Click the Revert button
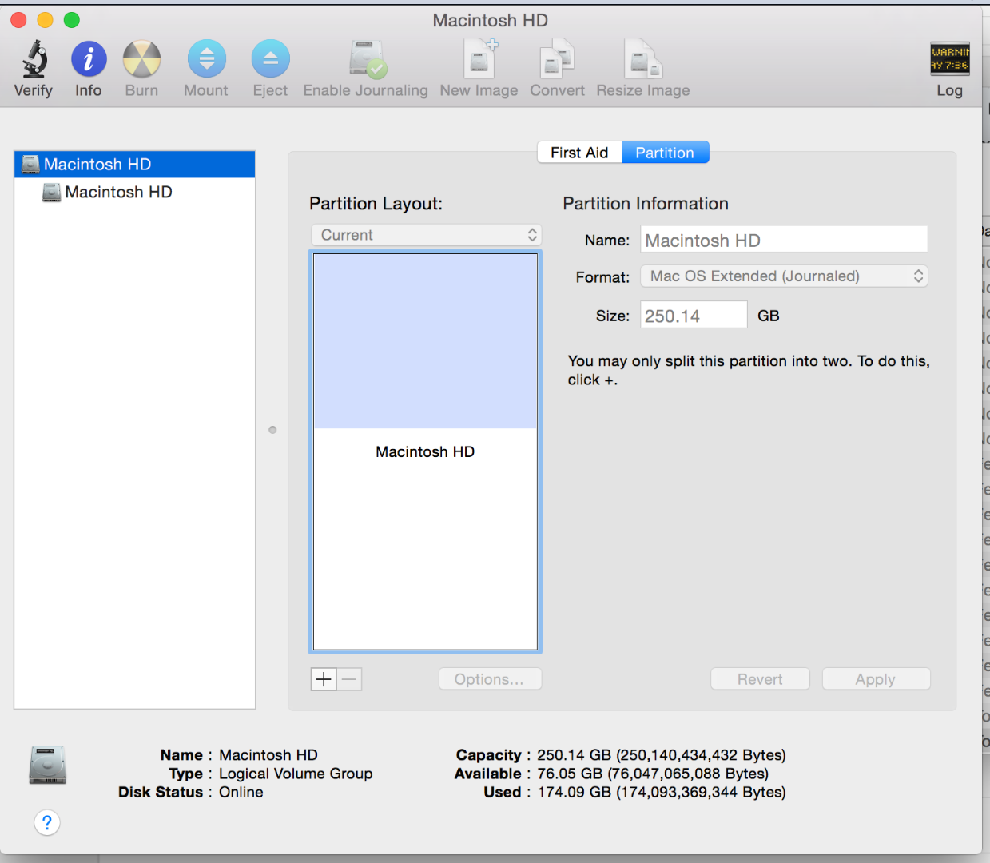This screenshot has width=990, height=863. (760, 678)
